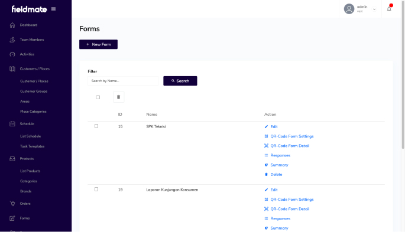Click the trash bulk-delete icon

click(x=119, y=97)
